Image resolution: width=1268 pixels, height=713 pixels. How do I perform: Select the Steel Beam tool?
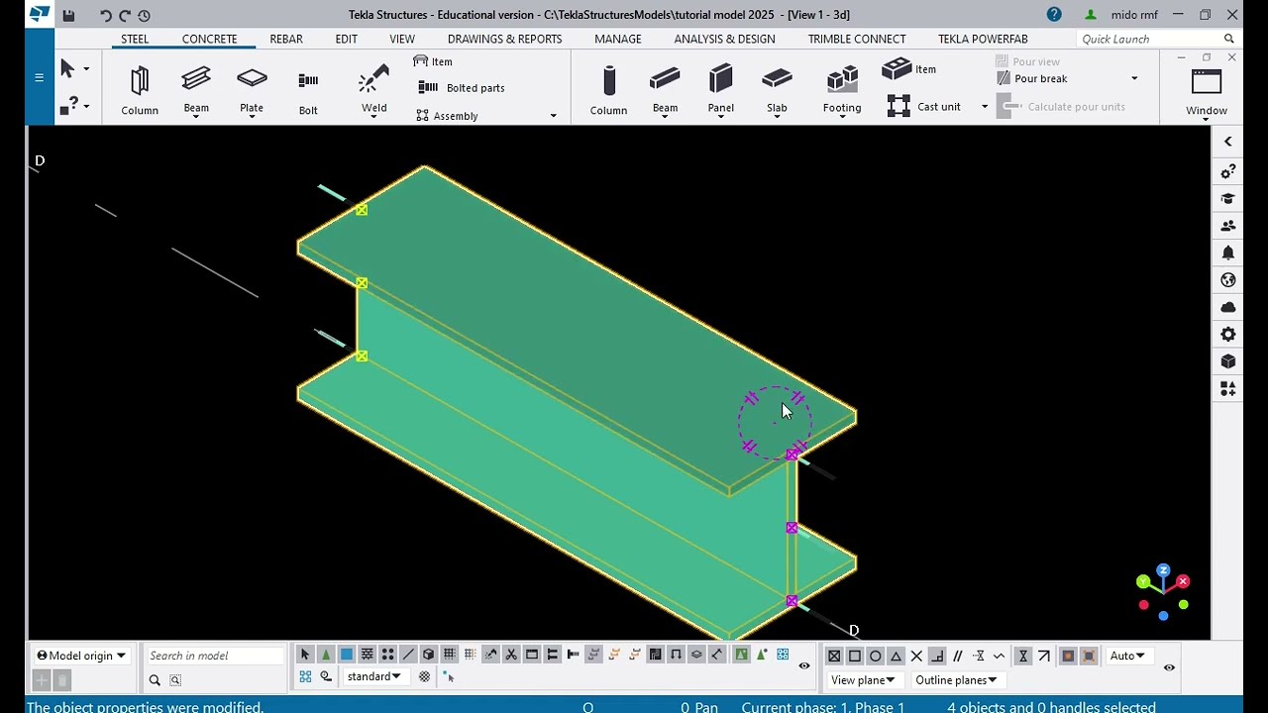click(196, 90)
